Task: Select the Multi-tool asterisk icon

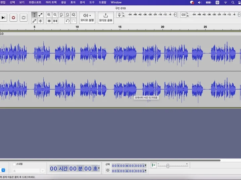Action: coord(40,21)
